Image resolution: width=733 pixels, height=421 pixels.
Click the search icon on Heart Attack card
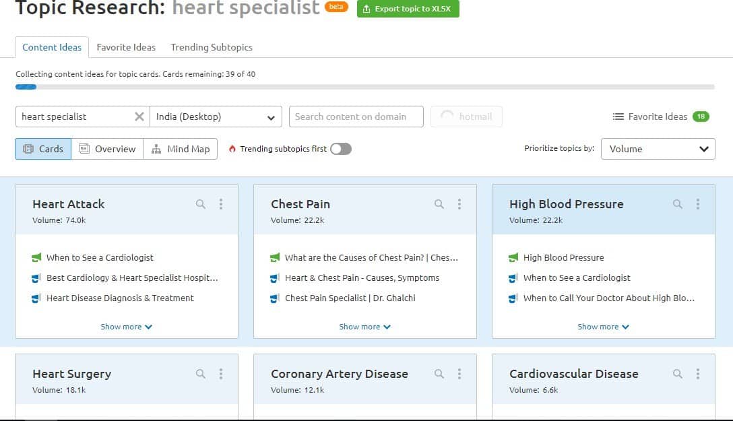pos(201,204)
